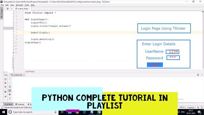Click the up stack trace arrow
The width and height of the screenshot is (204, 115).
click(x=10, y=79)
